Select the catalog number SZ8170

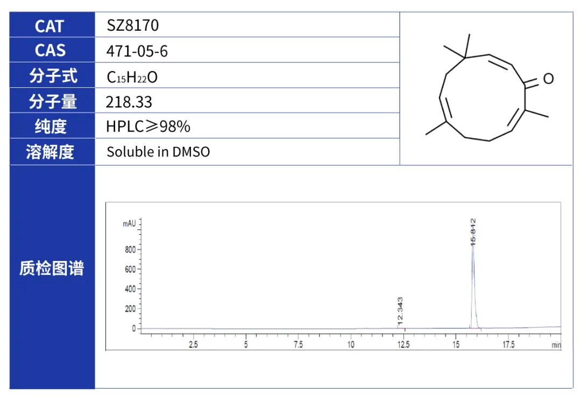pyautogui.click(x=133, y=26)
